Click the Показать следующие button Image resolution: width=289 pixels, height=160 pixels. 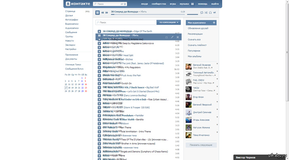(x=201, y=145)
